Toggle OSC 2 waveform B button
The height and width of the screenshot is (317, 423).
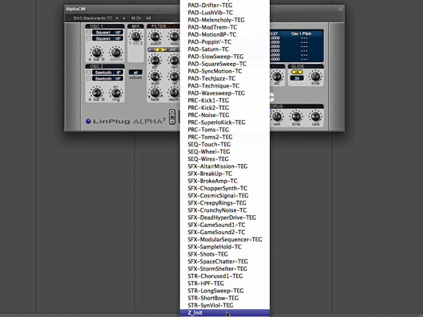(x=89, y=79)
